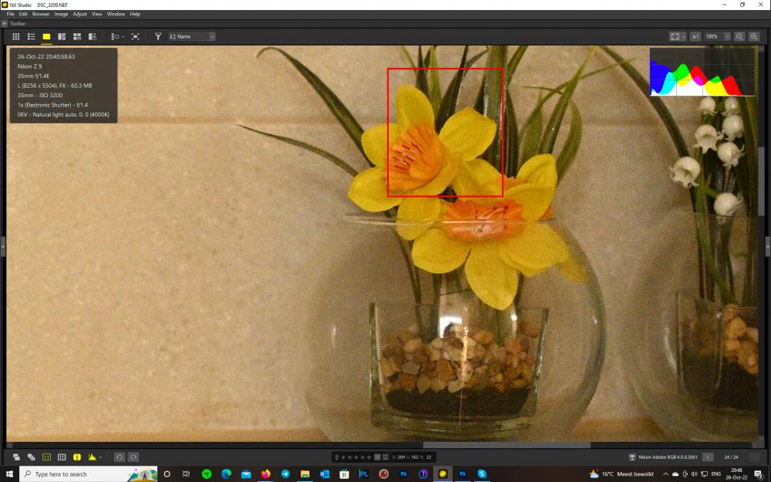Collapse the Toolbar panel triangle
Viewport: 771px width, 482px height.
coord(4,24)
